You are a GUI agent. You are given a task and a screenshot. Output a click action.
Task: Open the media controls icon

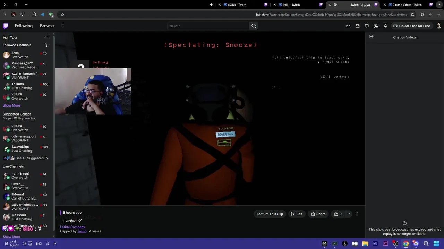[x=22, y=15]
